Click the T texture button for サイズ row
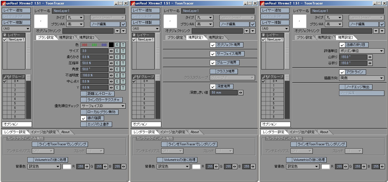388x182 pixels. tap(123, 51)
